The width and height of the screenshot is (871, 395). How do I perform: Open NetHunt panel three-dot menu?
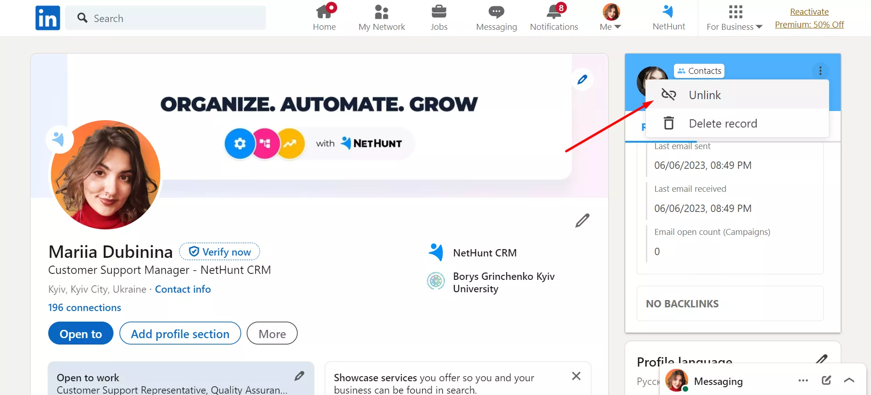820,71
